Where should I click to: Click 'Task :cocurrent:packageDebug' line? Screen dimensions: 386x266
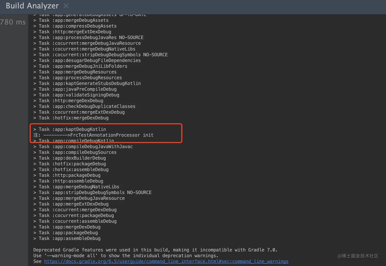(x=74, y=216)
